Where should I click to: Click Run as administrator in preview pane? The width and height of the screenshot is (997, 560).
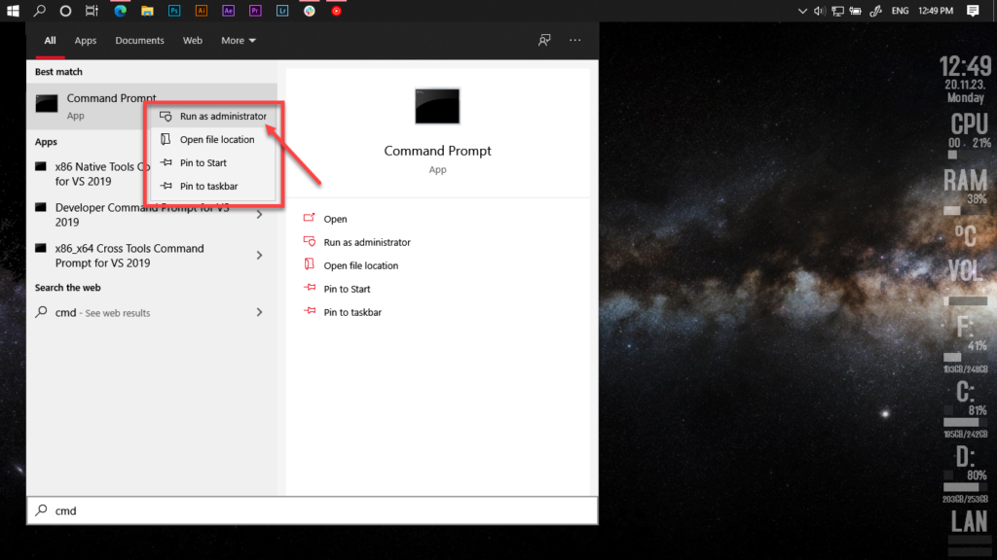tap(357, 242)
